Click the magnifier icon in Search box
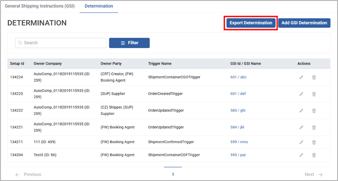The height and width of the screenshot is (181, 338). (x=20, y=43)
